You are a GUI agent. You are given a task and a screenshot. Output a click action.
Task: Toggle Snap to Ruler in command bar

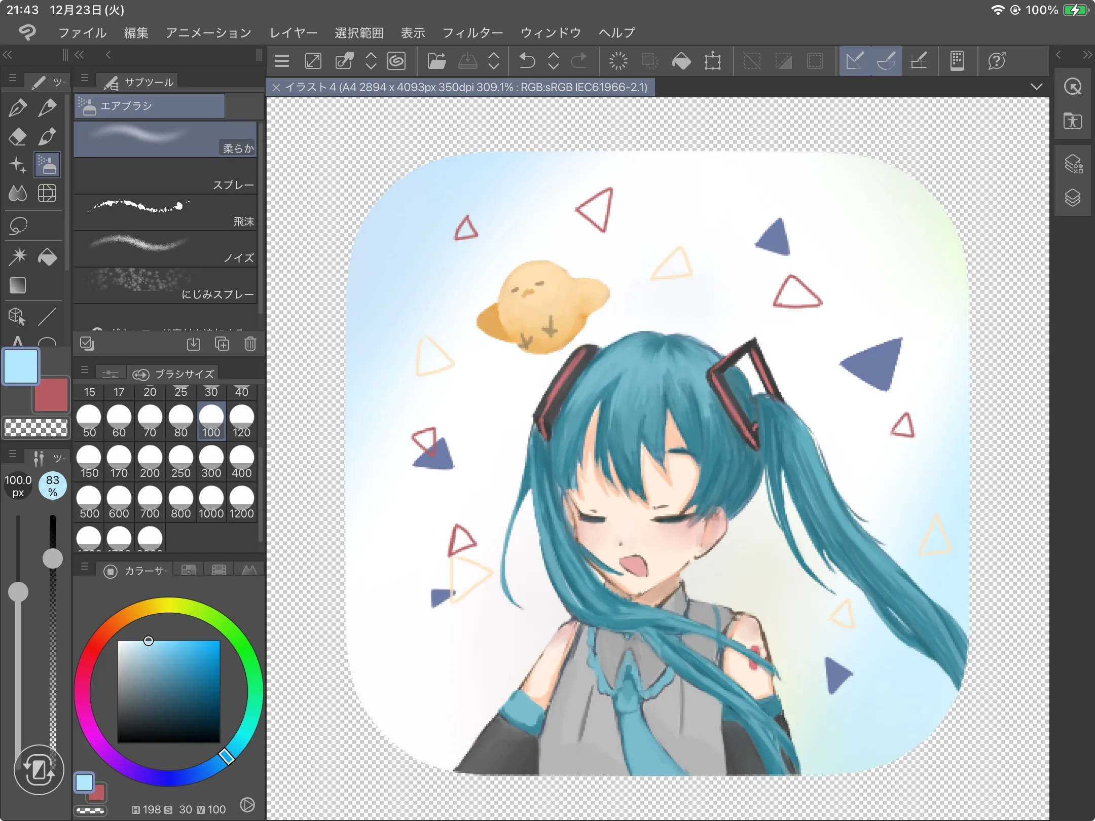pyautogui.click(x=855, y=61)
